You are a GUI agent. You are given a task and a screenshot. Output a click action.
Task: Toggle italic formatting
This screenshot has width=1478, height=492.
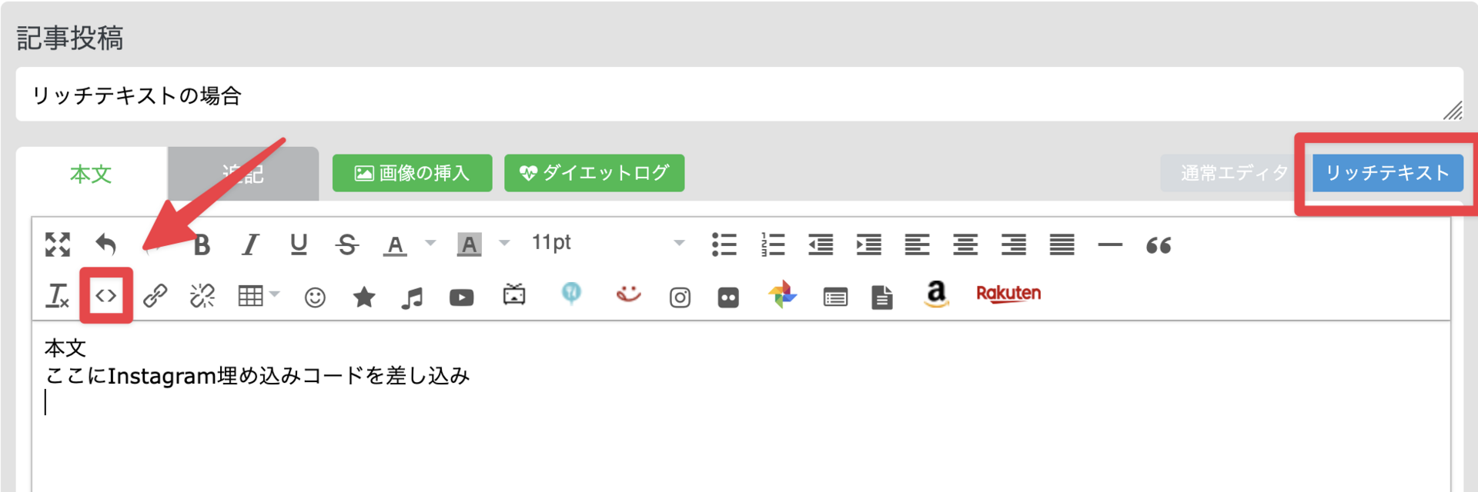(250, 245)
